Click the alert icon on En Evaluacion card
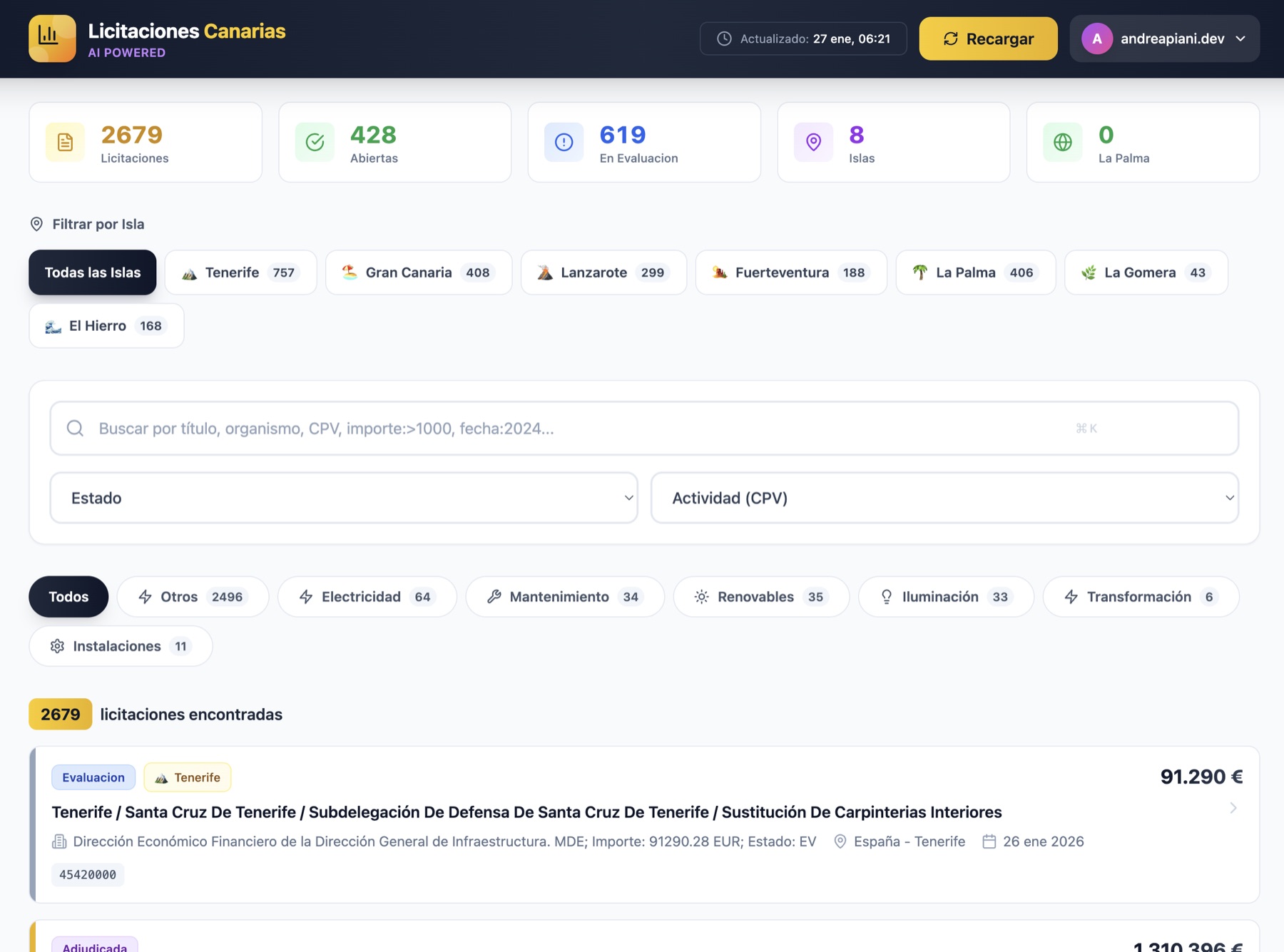The width and height of the screenshot is (1284, 952). click(x=564, y=142)
